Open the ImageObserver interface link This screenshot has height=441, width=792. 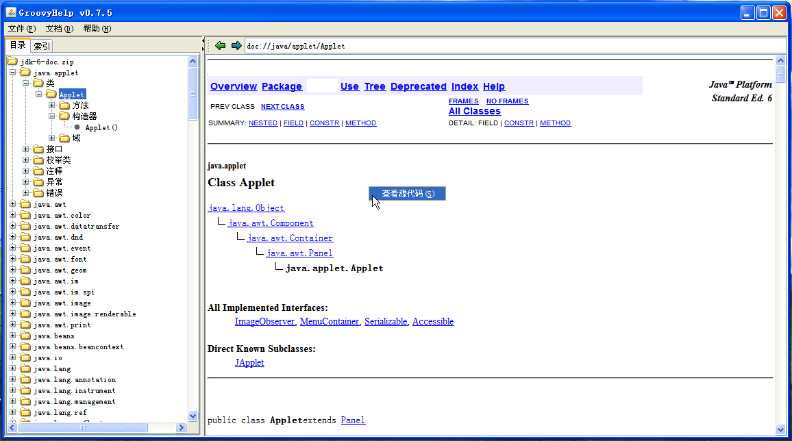click(265, 321)
